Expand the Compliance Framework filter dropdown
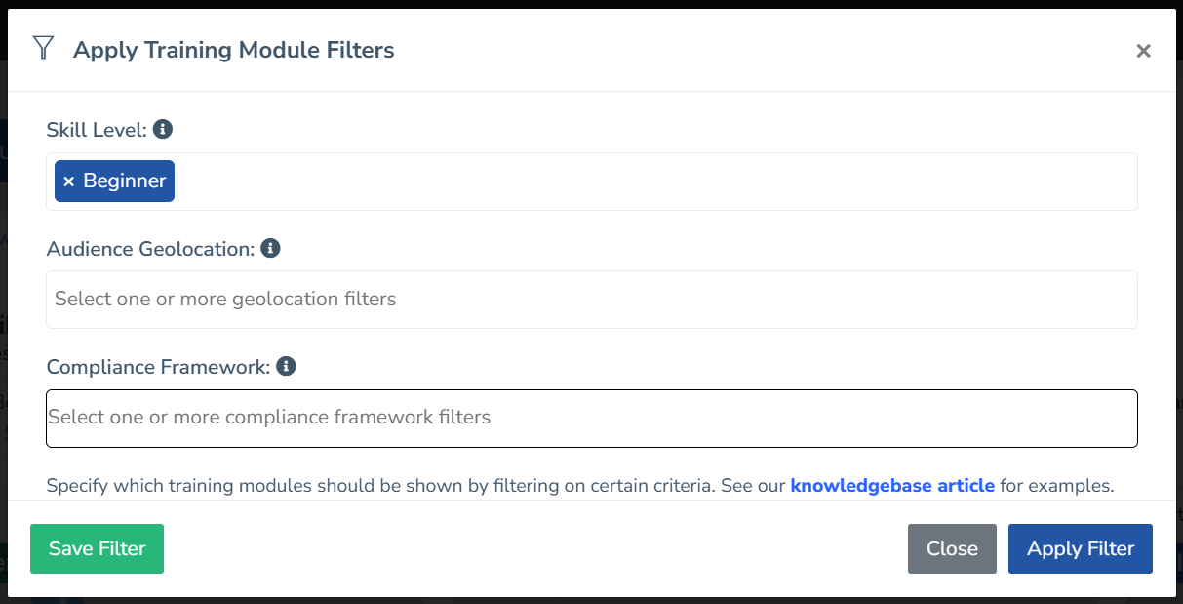This screenshot has width=1183, height=604. 591,418
